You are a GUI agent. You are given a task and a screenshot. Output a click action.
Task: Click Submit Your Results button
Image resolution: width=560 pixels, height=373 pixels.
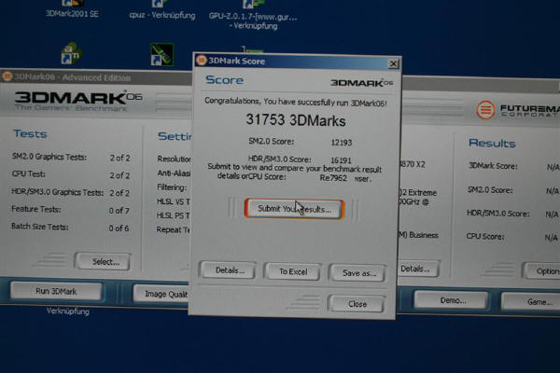294,209
